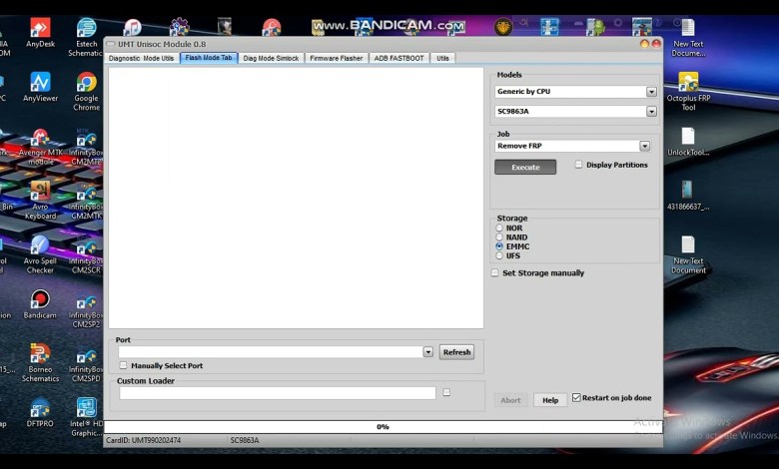
Task: Open the SC9863A model dropdown
Action: click(x=651, y=112)
